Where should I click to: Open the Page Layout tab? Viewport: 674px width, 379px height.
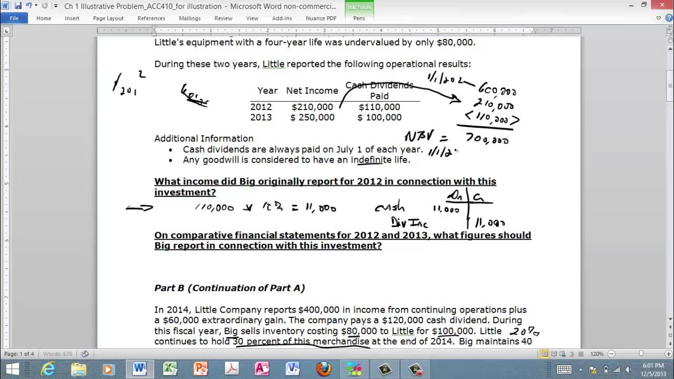[x=108, y=18]
